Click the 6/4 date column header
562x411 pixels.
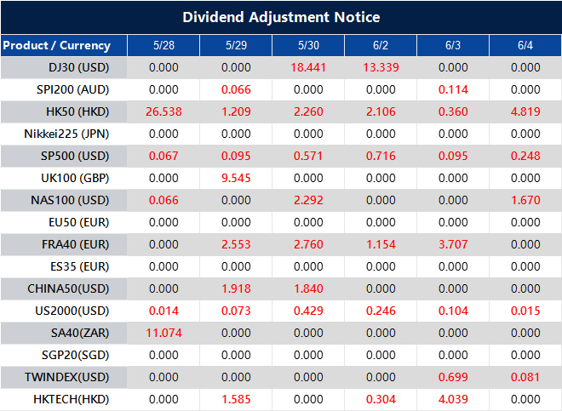526,45
